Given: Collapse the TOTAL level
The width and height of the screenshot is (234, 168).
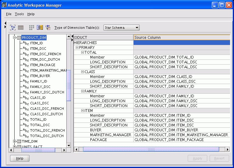Looking at the screenshot, I should (82, 52).
